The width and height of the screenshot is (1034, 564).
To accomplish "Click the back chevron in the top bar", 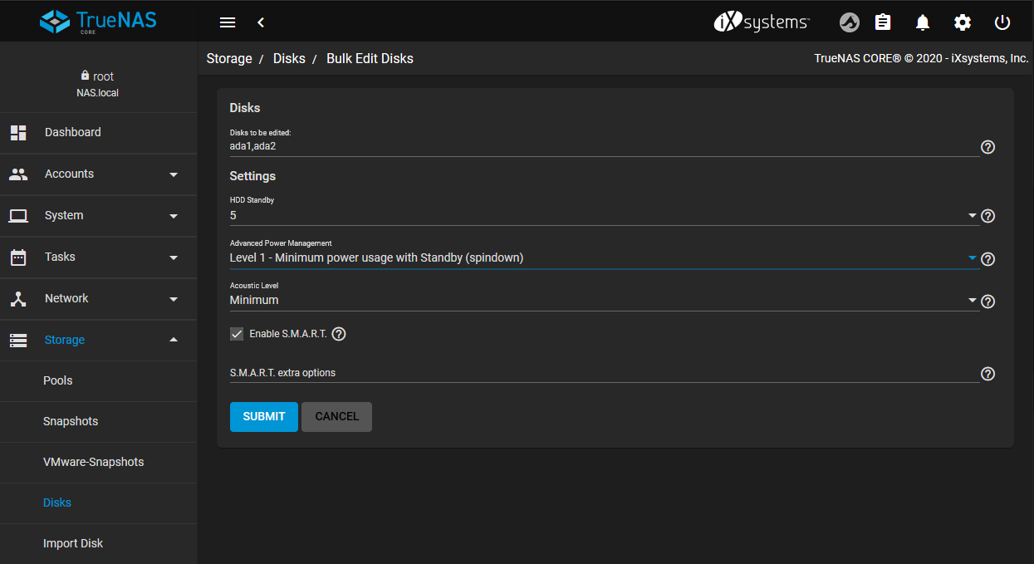I will click(x=261, y=22).
